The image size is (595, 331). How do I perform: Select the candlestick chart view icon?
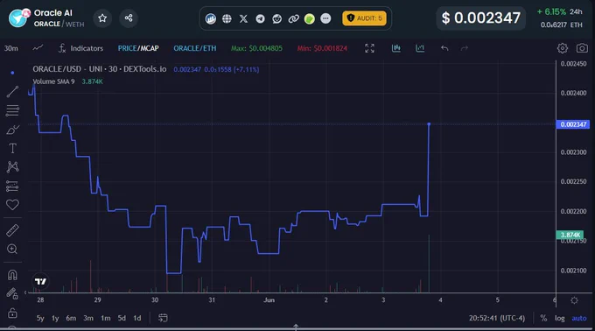click(x=396, y=48)
